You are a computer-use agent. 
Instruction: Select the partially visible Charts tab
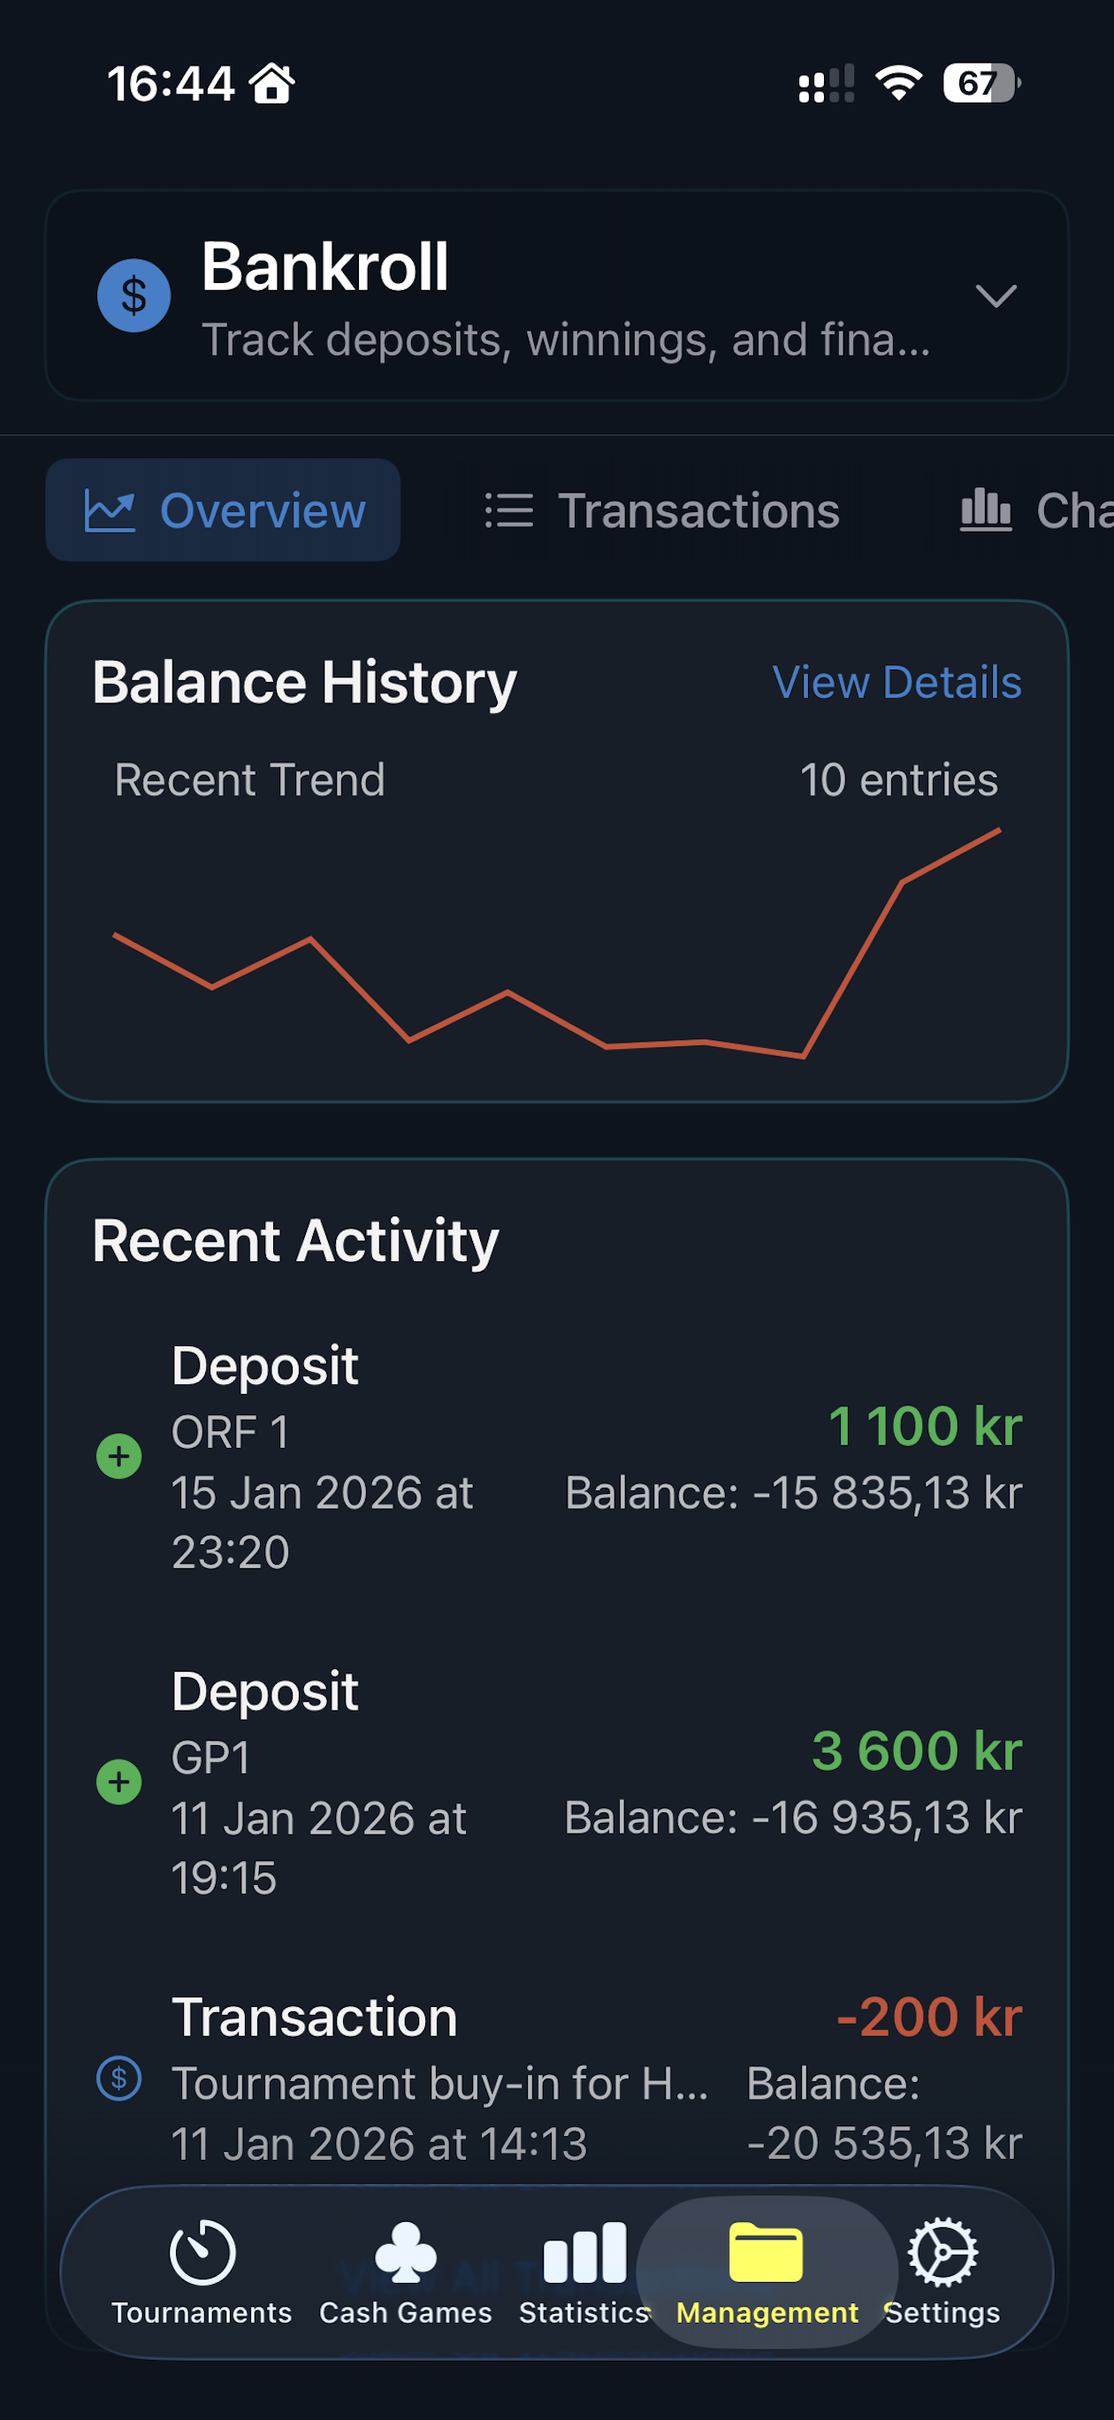pos(1034,510)
